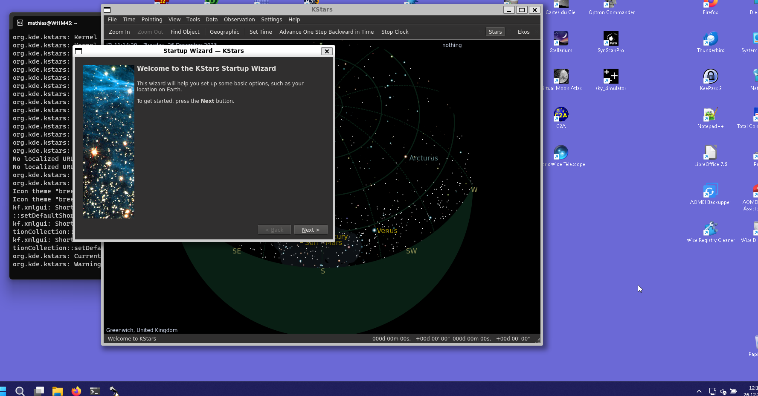Viewport: 758px width, 396px height.
Task: Open KeePass 2 desktop shortcut
Action: click(711, 80)
